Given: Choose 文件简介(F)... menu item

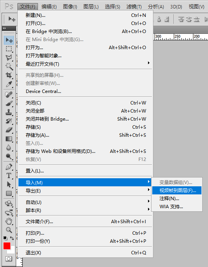Looking at the screenshot, I should click(x=85, y=222).
